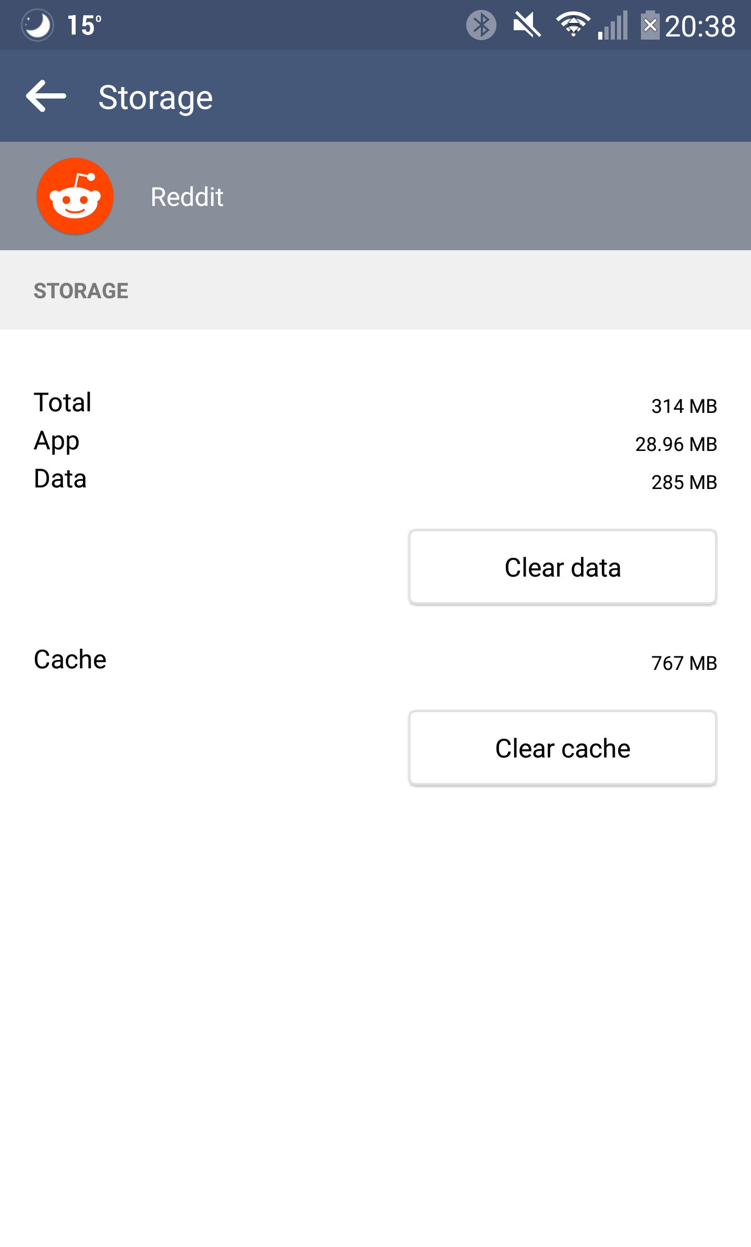
Task: Tap the muted sound status icon
Action: pos(527,25)
